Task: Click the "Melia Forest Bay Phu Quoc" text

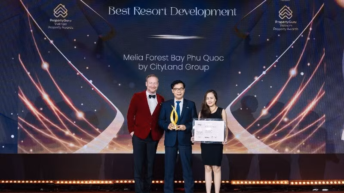Action: [x=173, y=57]
